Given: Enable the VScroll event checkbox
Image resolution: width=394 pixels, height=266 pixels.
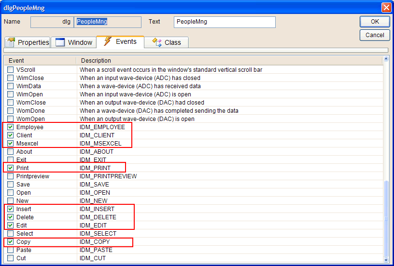Looking at the screenshot, I should coord(10,70).
